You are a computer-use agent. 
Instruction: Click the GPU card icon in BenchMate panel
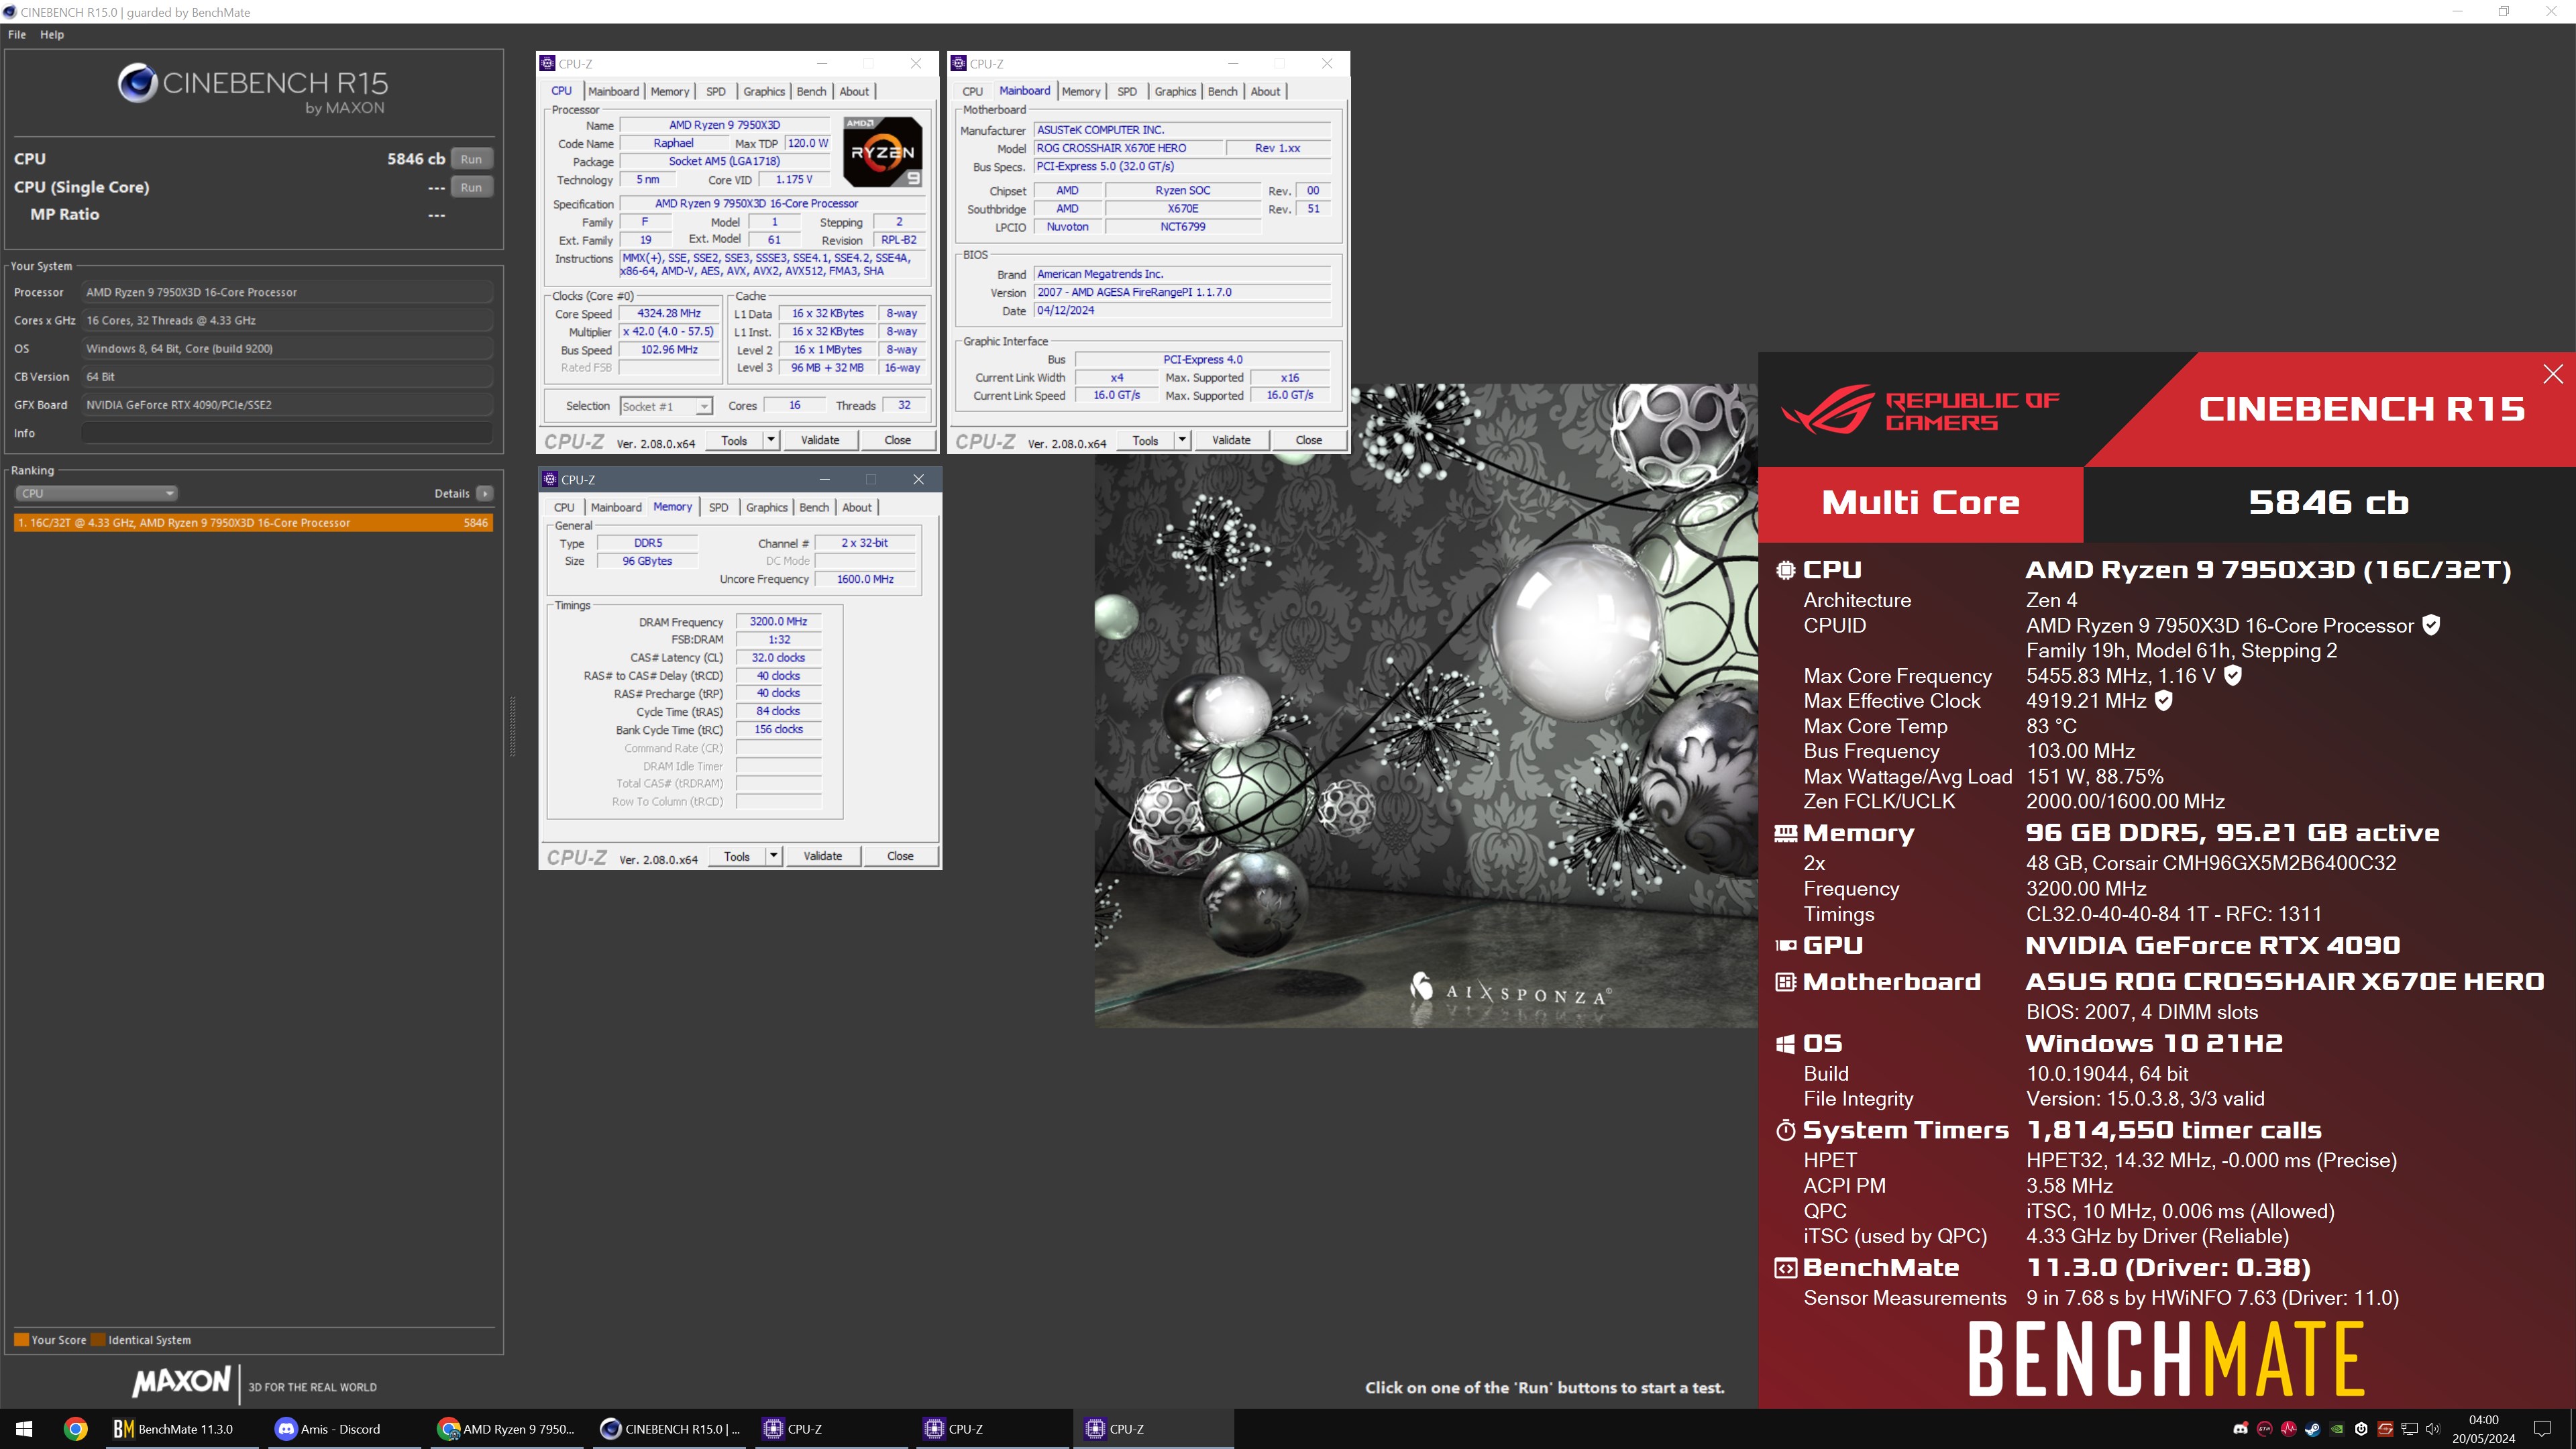click(1785, 945)
